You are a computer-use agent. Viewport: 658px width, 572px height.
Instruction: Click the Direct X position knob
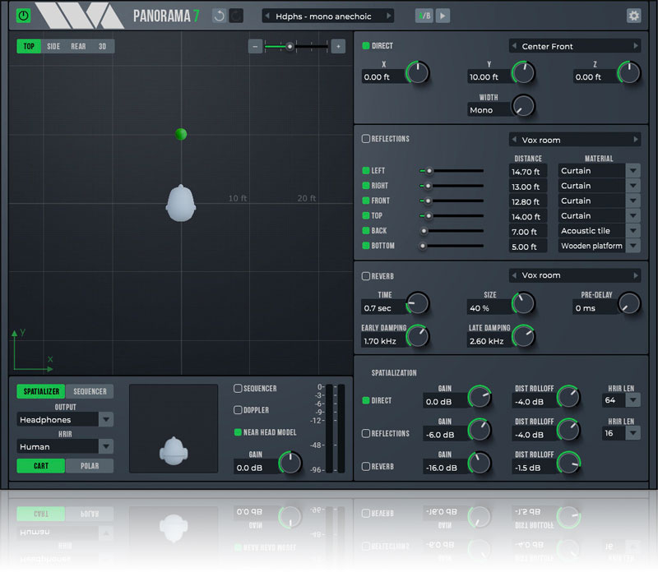click(x=418, y=72)
